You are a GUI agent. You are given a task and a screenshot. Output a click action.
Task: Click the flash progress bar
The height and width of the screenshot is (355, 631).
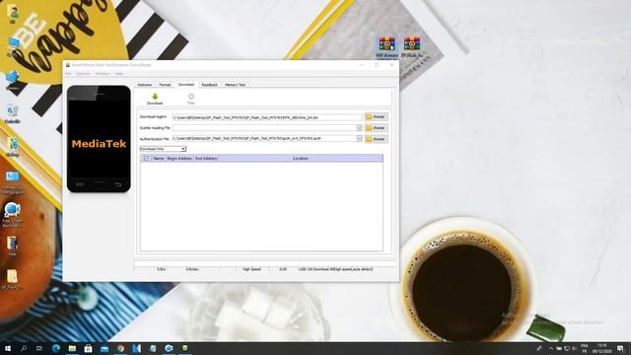[264, 263]
